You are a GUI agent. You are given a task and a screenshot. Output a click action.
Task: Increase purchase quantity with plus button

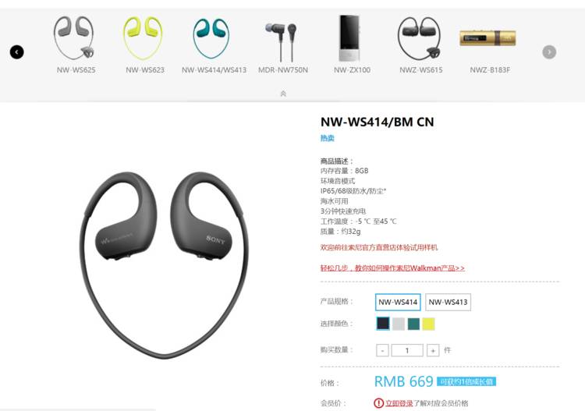coord(433,350)
